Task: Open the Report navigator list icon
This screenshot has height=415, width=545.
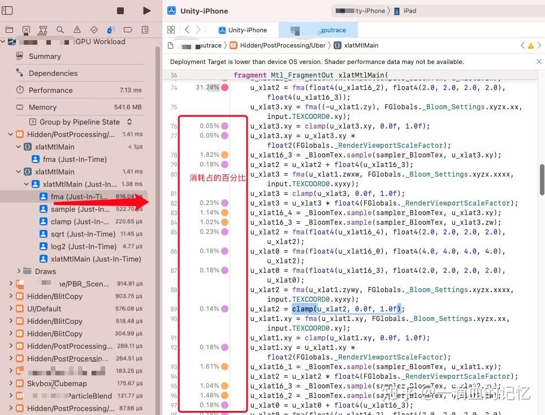Action: [145, 30]
